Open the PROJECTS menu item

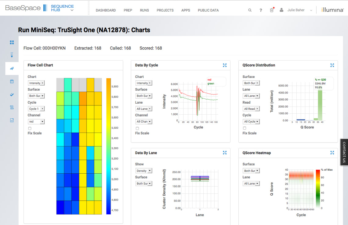(x=165, y=10)
